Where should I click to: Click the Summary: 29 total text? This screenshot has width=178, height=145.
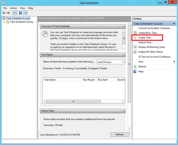[53, 125]
